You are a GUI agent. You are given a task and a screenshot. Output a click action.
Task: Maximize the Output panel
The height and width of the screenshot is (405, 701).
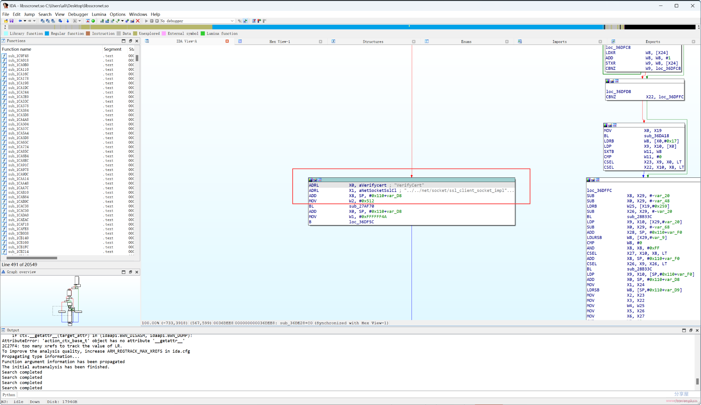point(684,330)
